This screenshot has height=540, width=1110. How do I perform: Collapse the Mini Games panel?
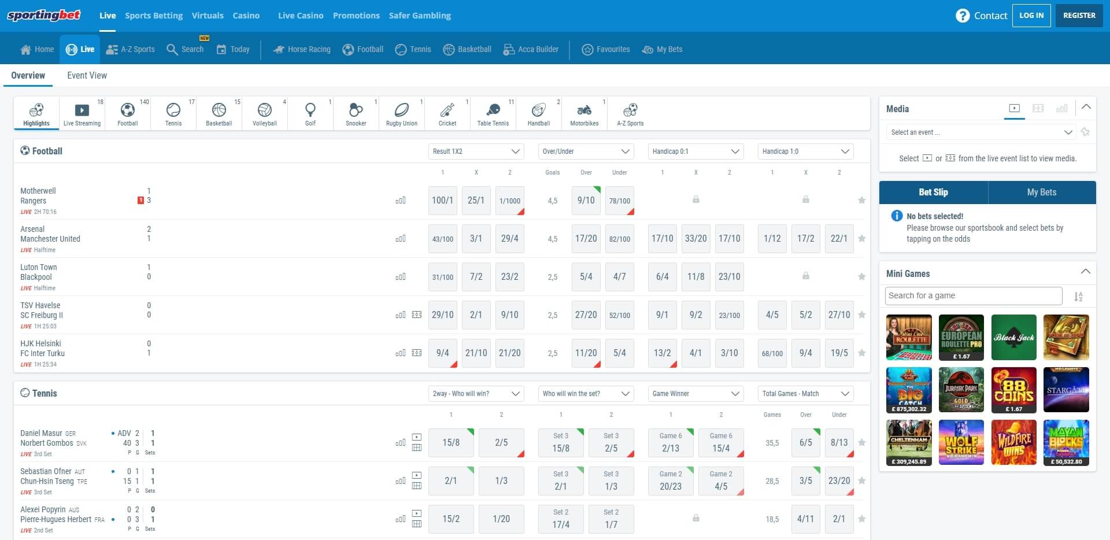click(x=1085, y=272)
